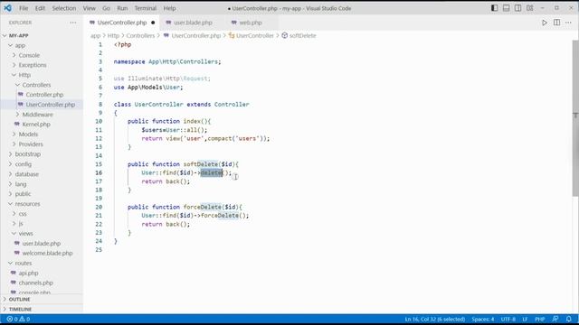Toggle secondary side bar layout icon
This screenshot has height=325, width=579.
click(x=517, y=8)
